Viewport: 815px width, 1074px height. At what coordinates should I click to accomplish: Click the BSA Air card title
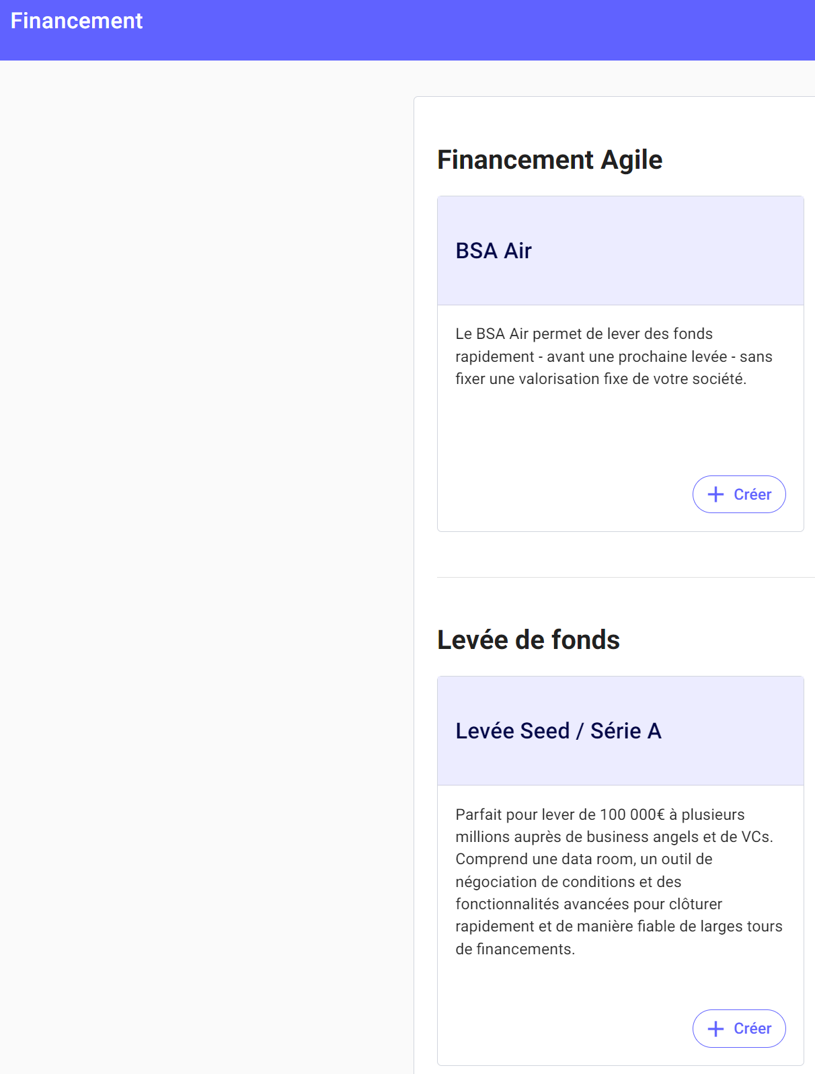coord(494,251)
